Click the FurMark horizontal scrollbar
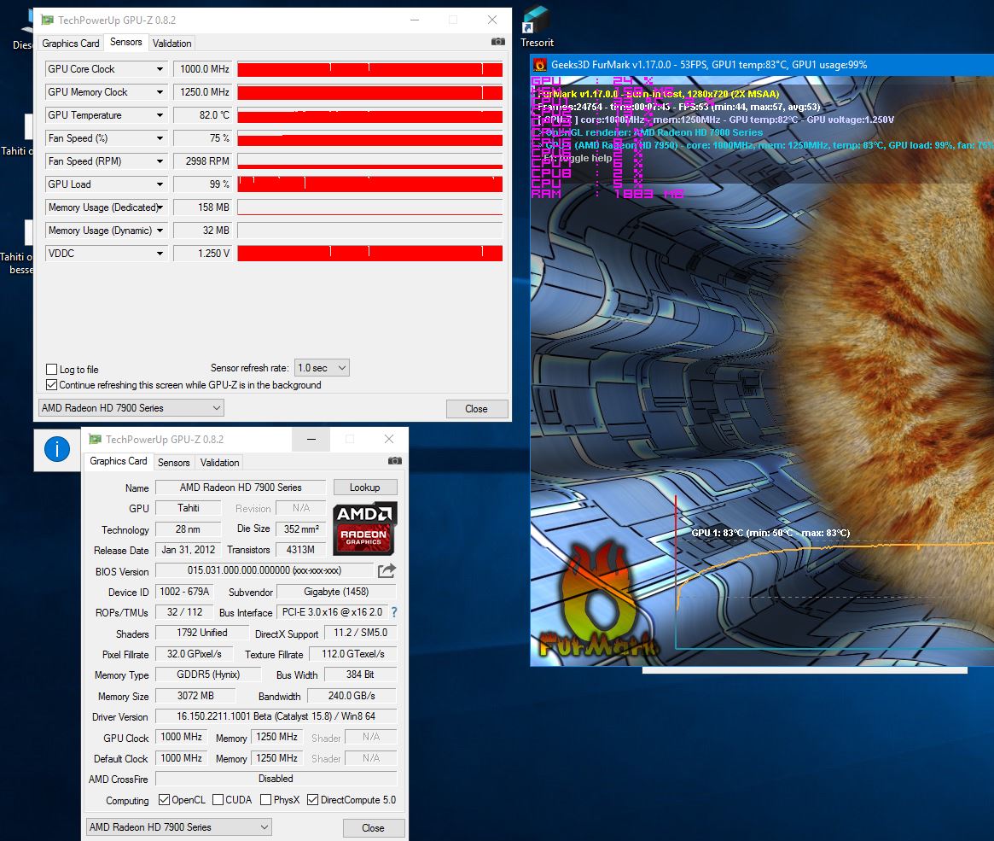Viewport: 994px width, 841px height. point(805,670)
